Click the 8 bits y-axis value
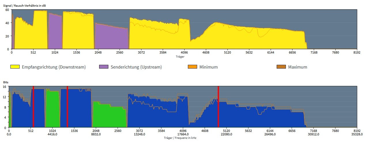Viewport: 366px width, 142px height. [x=5, y=107]
